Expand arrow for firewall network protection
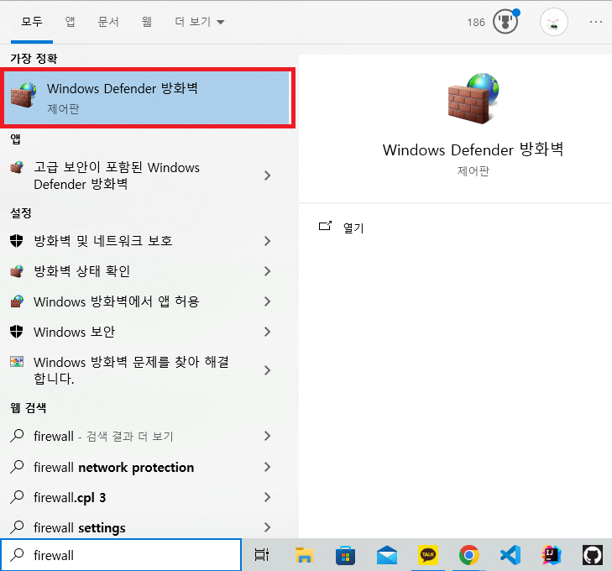612x571 pixels. 267,467
